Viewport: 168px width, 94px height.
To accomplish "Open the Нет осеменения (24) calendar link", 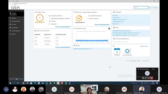I will (x=118, y=22).
